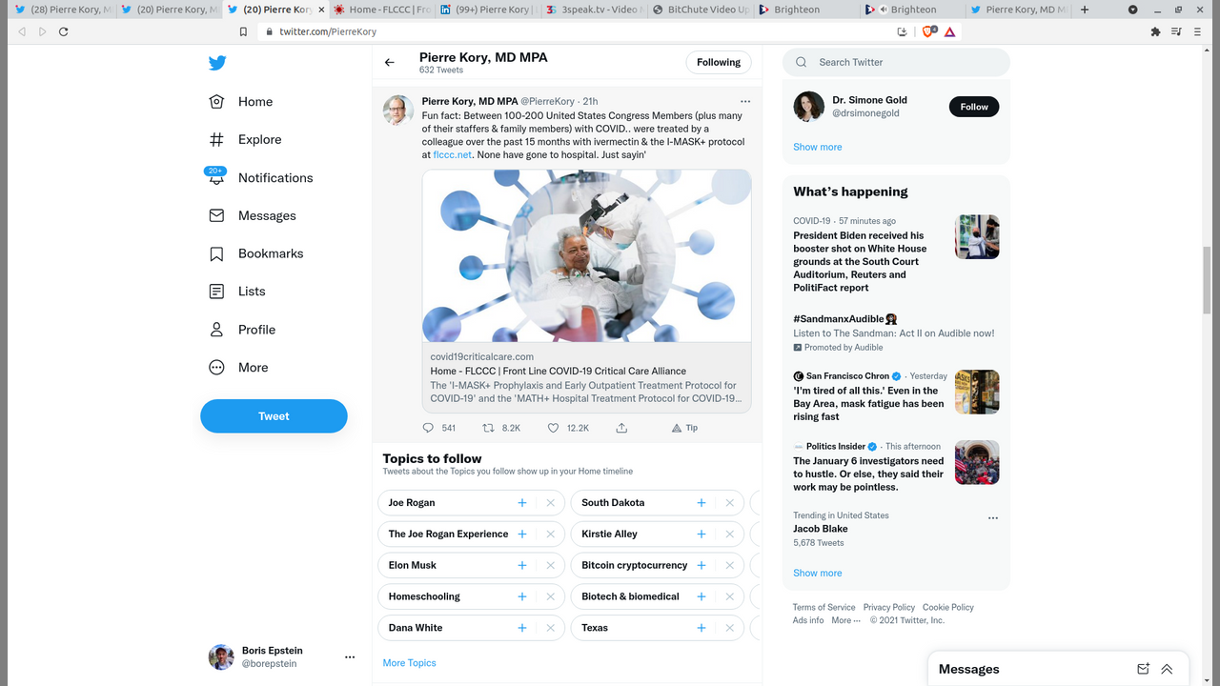Dismiss the Elon Musk topic
This screenshot has height=686, width=1220.
tap(550, 565)
